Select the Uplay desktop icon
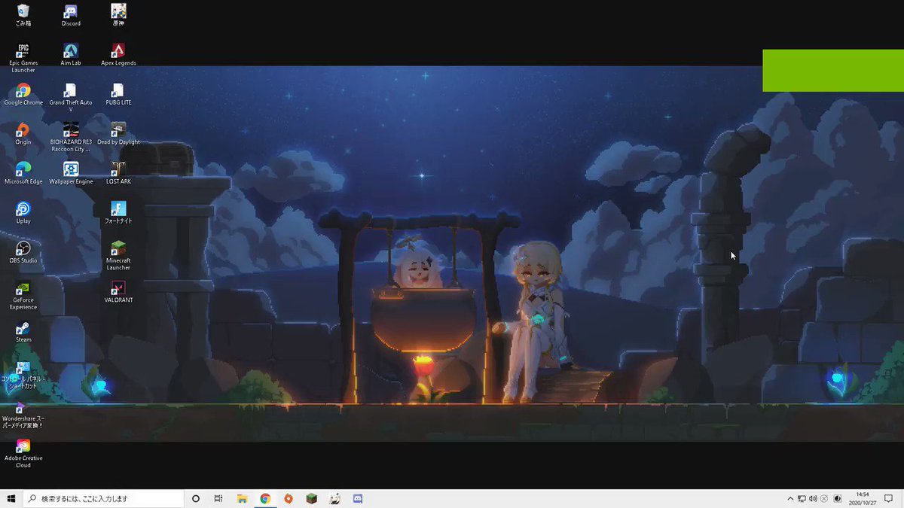This screenshot has width=904, height=508. tap(23, 213)
